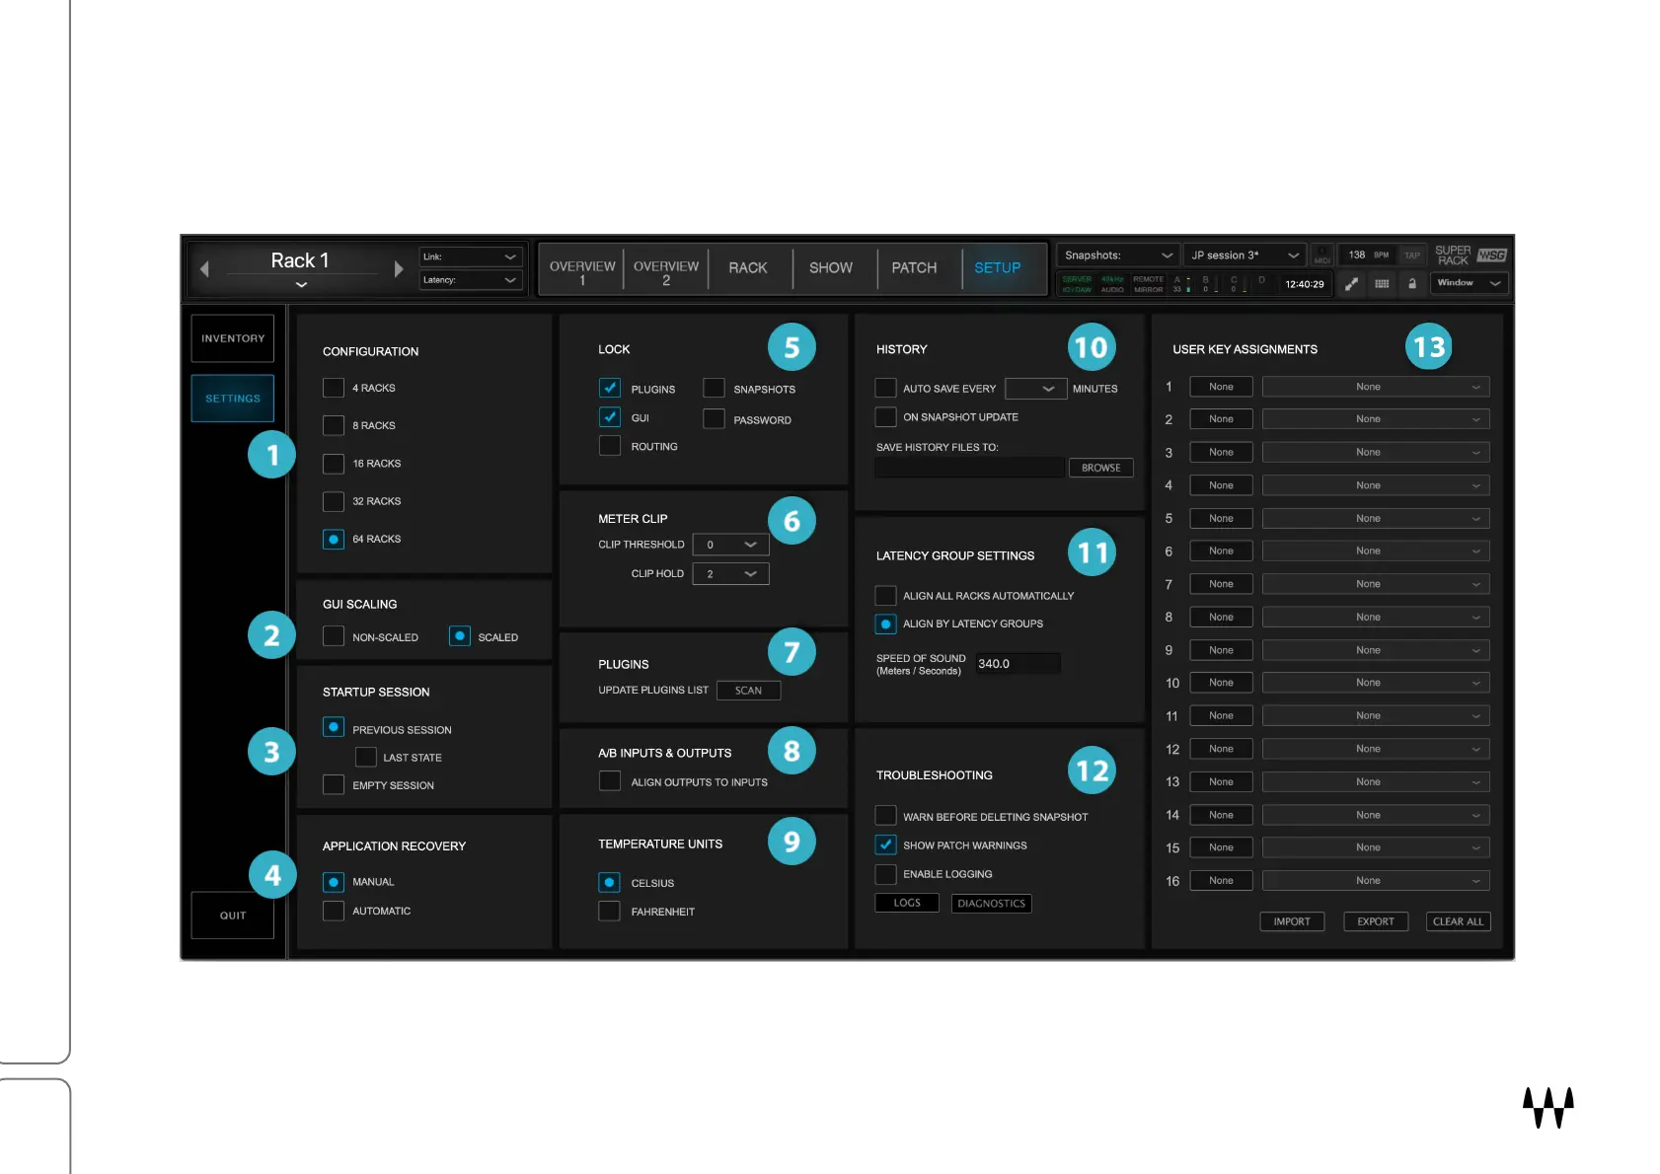This screenshot has height=1174, width=1660.
Task: Select Align by Latency Groups
Action: 886,624
